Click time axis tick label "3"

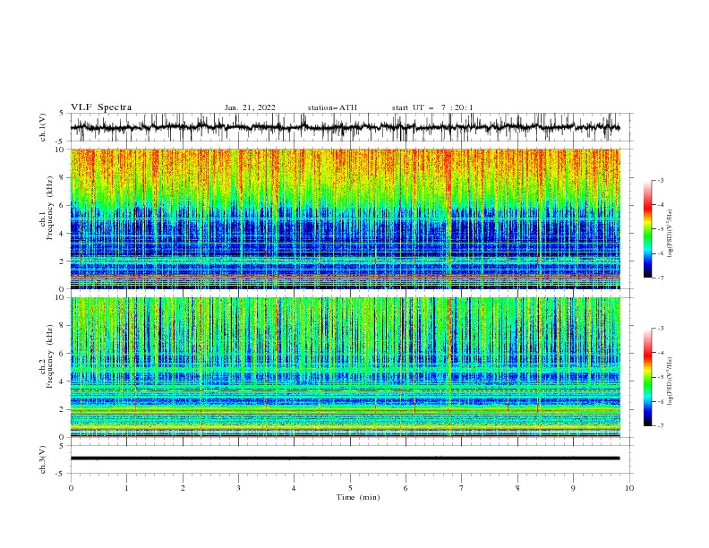pos(238,488)
